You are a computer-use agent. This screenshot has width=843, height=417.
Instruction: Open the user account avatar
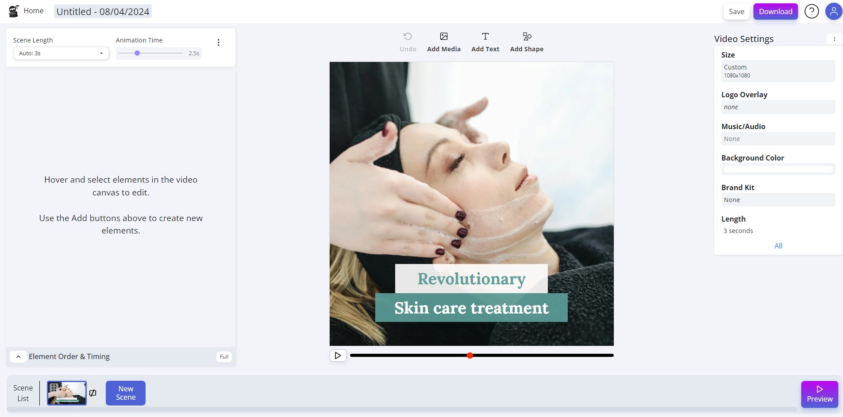pyautogui.click(x=834, y=11)
